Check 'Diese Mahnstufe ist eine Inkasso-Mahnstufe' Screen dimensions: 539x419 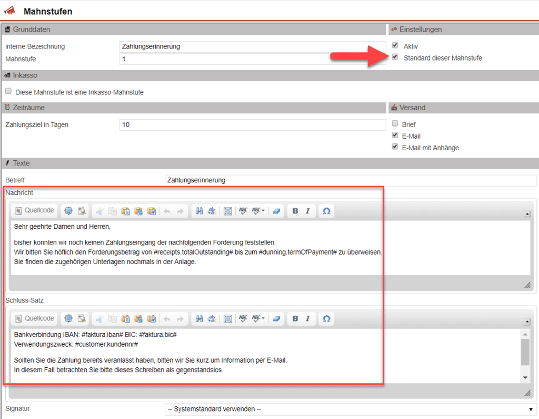coord(8,91)
